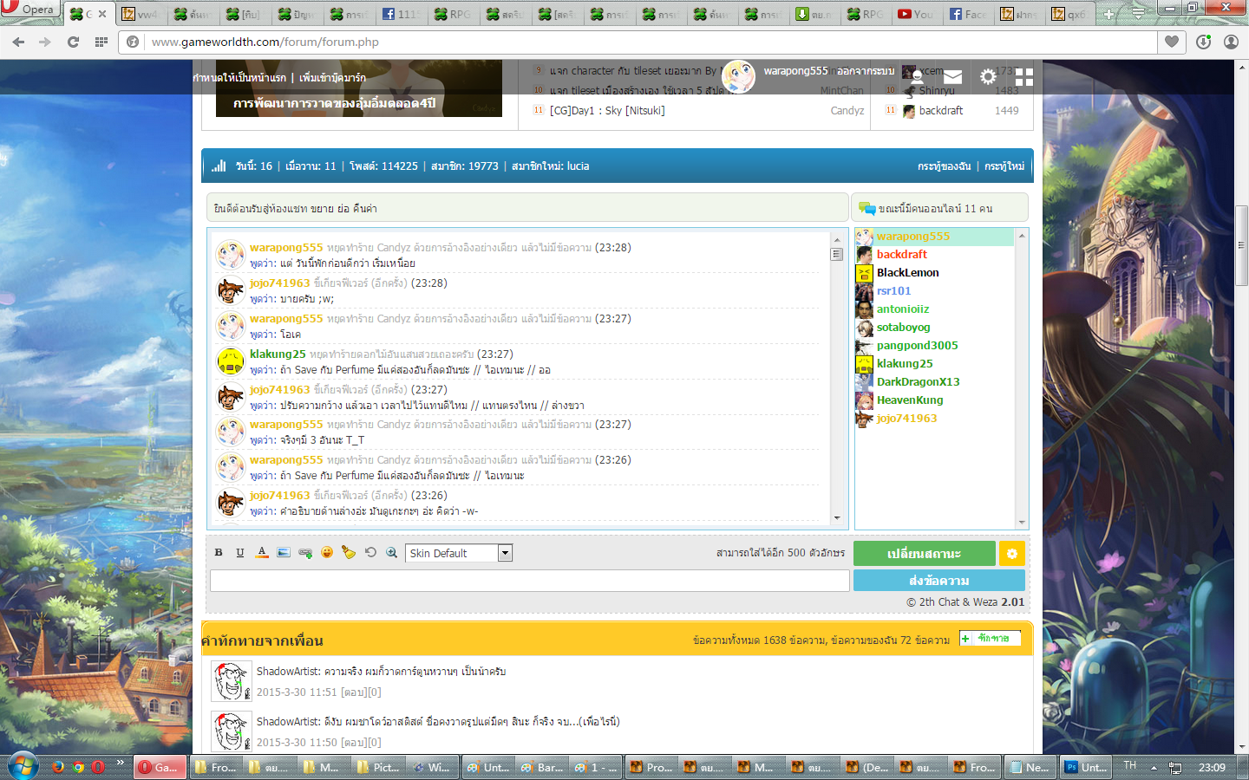Clear chat with the broom icon

[349, 553]
